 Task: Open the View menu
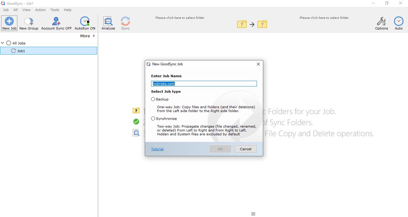[x=26, y=10]
